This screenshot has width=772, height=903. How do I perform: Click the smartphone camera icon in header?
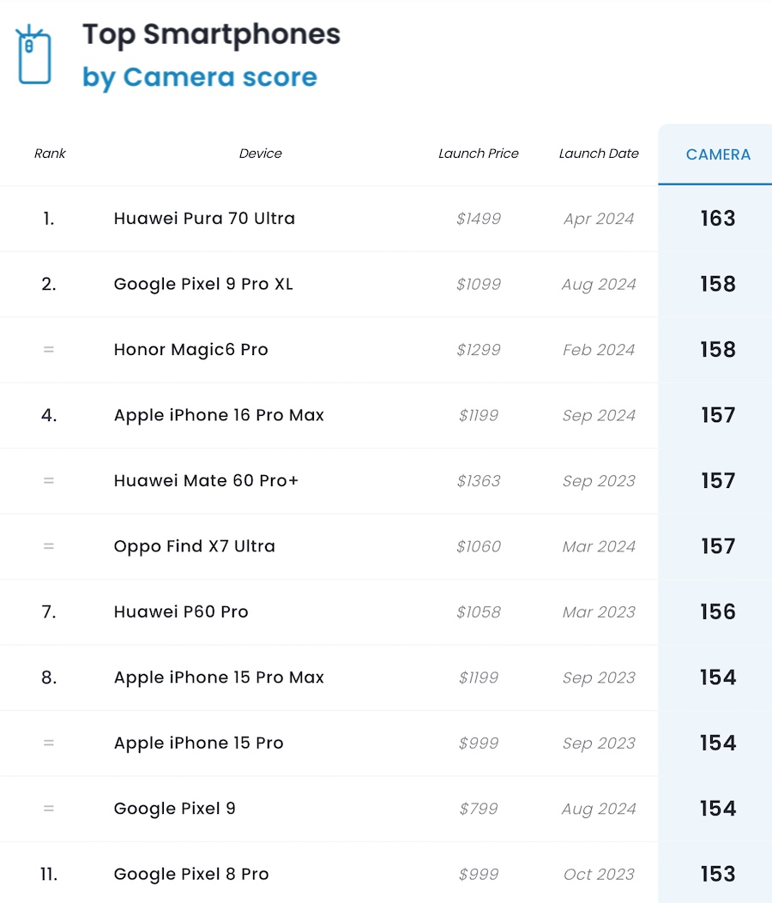[34, 56]
